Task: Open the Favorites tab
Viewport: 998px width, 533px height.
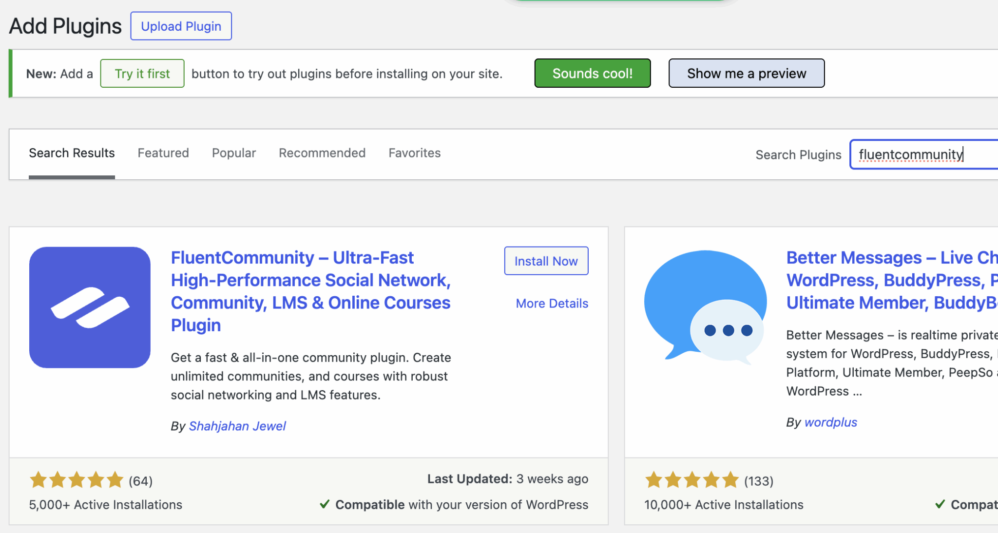Action: 414,153
